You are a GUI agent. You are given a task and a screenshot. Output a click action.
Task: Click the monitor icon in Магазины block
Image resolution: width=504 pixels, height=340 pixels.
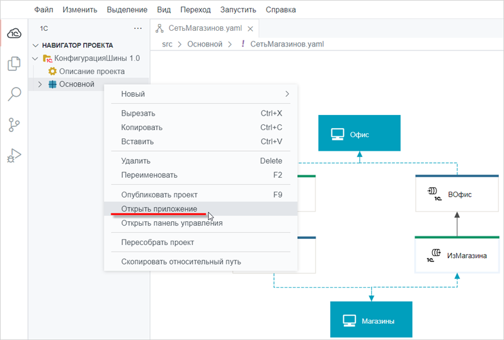(350, 321)
